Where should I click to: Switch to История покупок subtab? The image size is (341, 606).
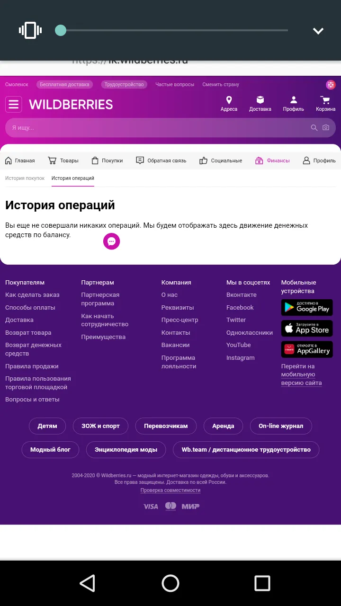[x=25, y=178]
